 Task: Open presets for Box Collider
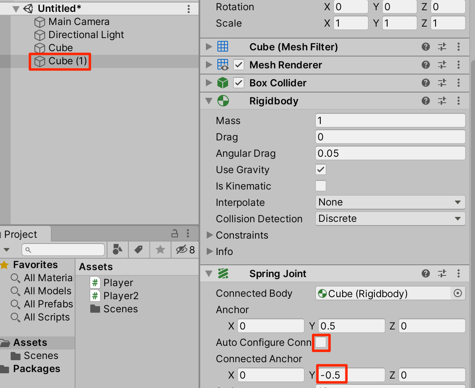pyautogui.click(x=442, y=83)
